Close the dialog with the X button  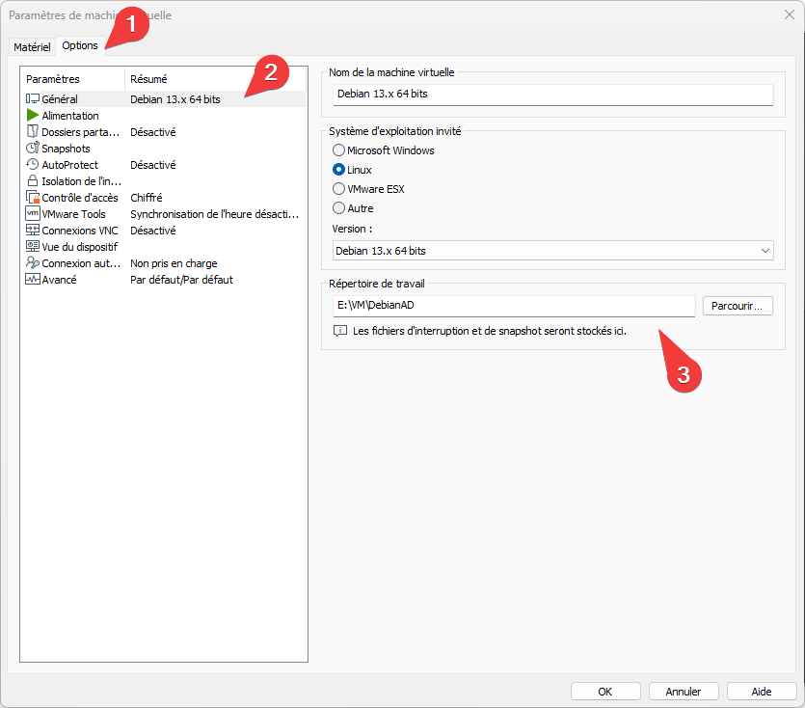point(789,14)
